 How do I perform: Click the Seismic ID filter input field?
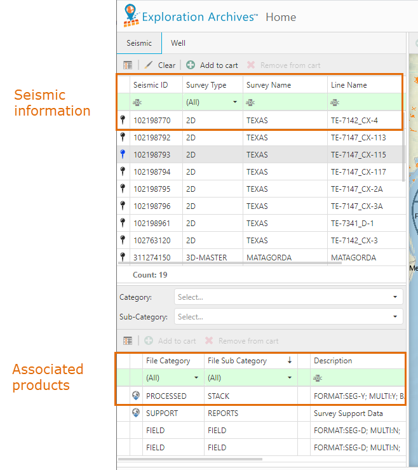[156, 102]
